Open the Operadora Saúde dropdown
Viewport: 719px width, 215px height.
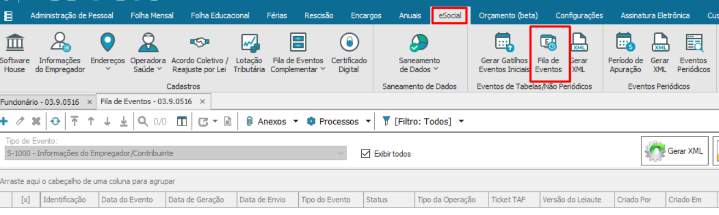148,53
